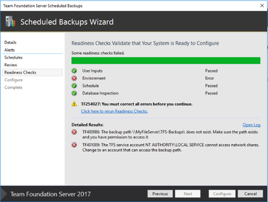Close the Scheduled Backups window
Viewport: 268px width, 202px height.
coord(262,6)
